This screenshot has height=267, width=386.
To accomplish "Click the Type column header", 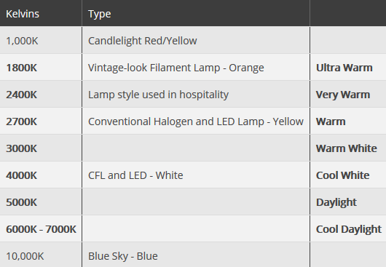I will [x=100, y=15].
